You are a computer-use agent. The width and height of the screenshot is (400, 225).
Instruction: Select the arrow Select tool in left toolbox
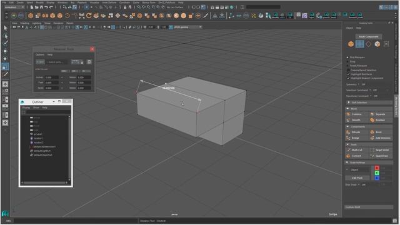click(6, 27)
